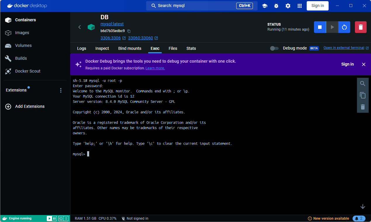Open the apps grid icon in header
371x222 pixels.
(300, 6)
